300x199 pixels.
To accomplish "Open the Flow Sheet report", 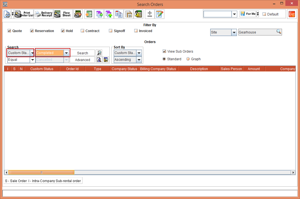I will [63, 14].
